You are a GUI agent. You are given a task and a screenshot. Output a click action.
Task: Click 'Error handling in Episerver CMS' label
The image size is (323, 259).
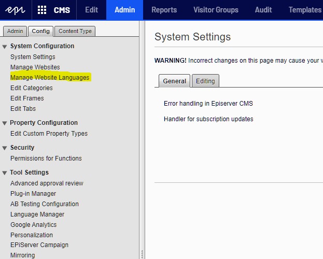[208, 104]
